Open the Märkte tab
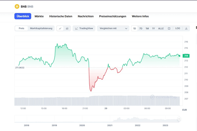The image size is (197, 131). tap(39, 16)
